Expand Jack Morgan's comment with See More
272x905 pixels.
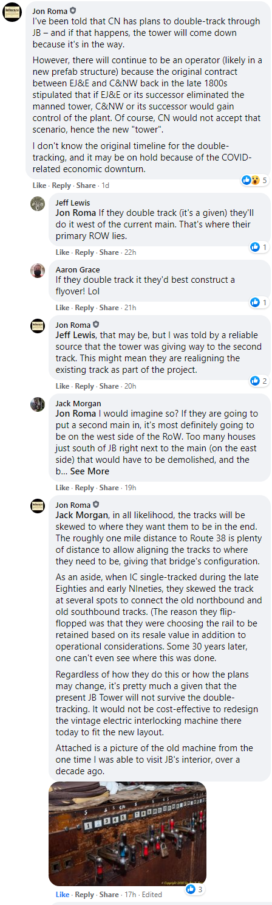point(90,471)
